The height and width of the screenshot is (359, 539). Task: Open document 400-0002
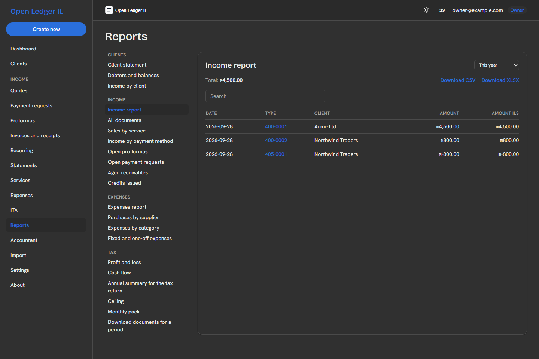[x=276, y=140]
